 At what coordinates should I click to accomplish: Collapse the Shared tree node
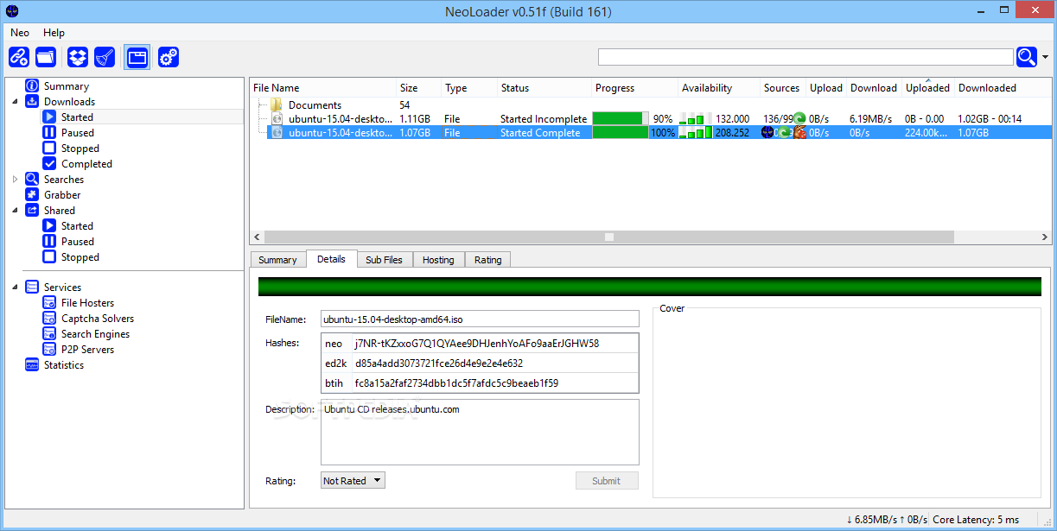16,211
